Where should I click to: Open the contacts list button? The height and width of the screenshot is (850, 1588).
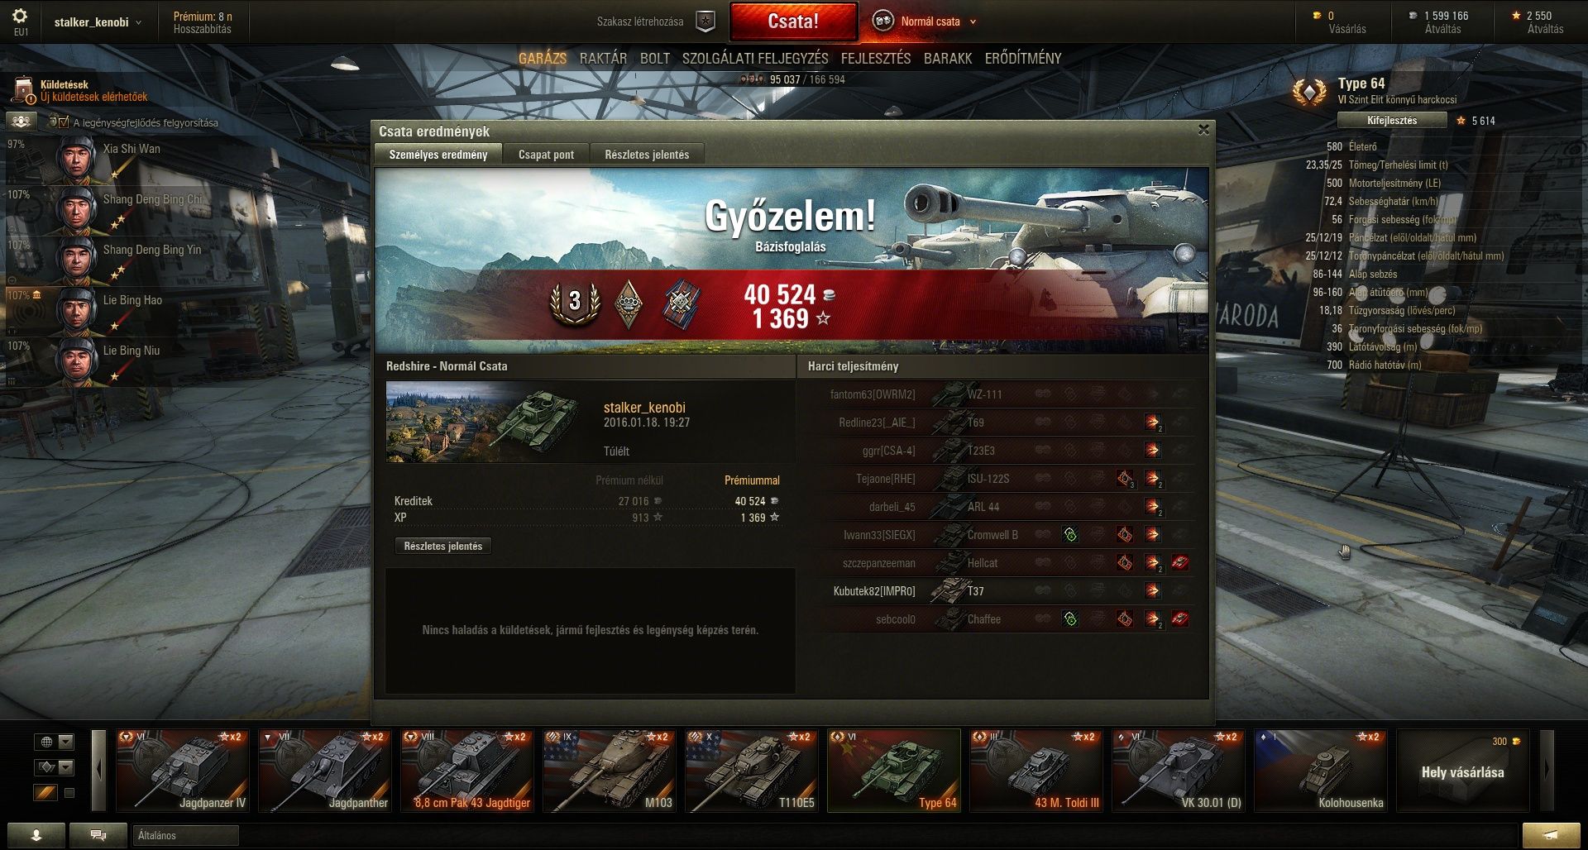tap(36, 835)
